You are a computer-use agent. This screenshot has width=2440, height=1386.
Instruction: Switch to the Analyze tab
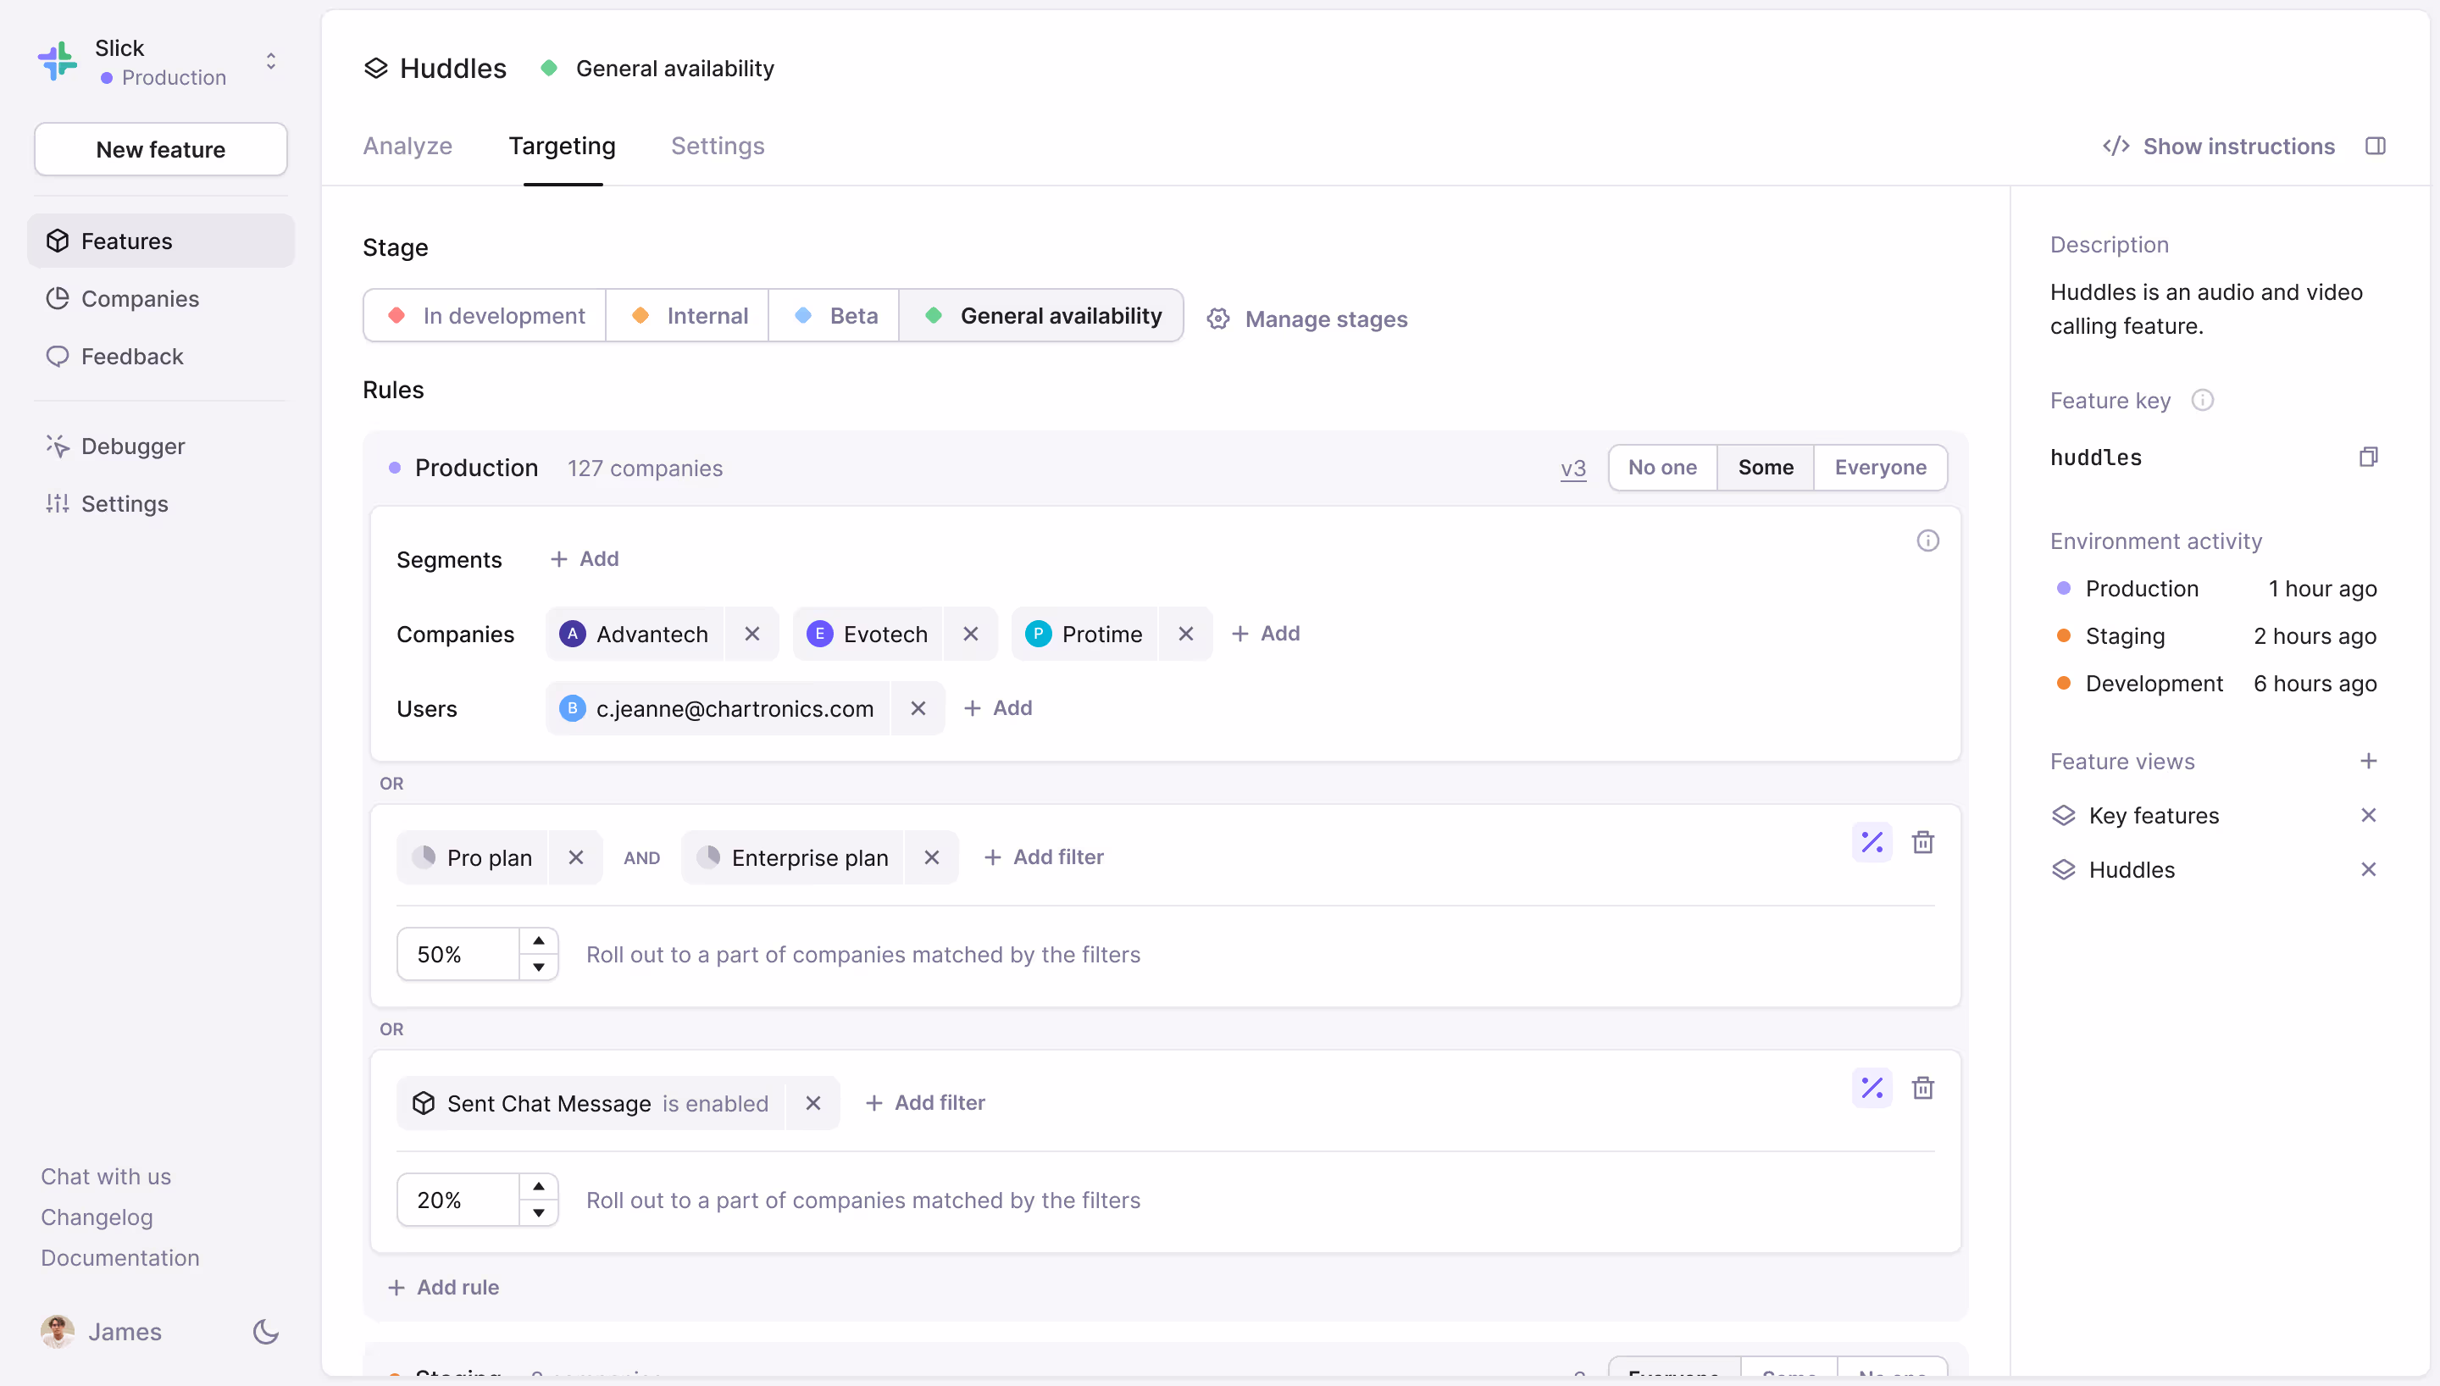(x=408, y=146)
